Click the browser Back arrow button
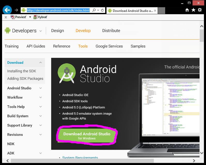 [x=7, y=10]
